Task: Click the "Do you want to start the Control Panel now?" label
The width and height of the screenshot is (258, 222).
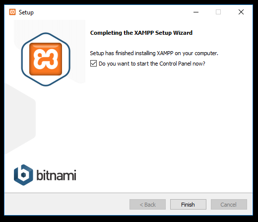Action: [x=152, y=64]
